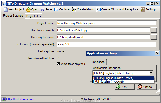Click Cancel in Application Settings
This screenshot has width=161, height=103.
point(147,87)
